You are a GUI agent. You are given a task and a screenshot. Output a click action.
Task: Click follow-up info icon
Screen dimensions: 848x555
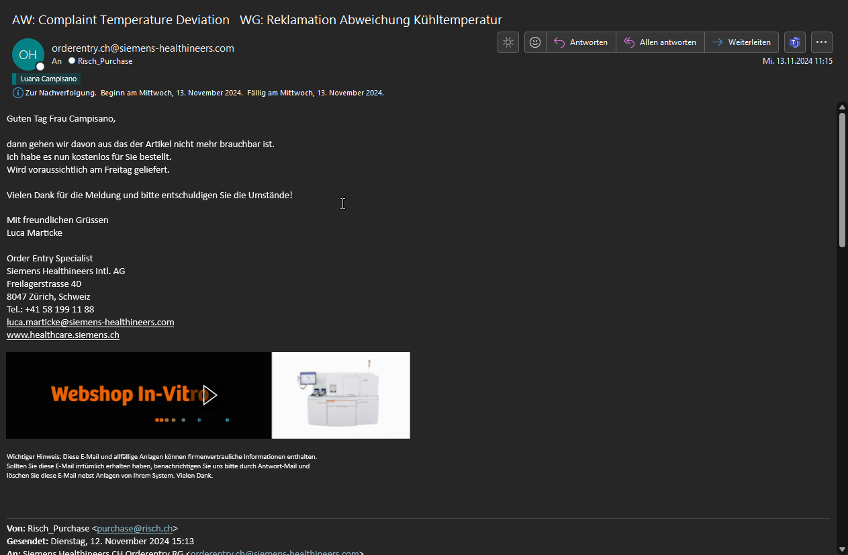(x=18, y=93)
